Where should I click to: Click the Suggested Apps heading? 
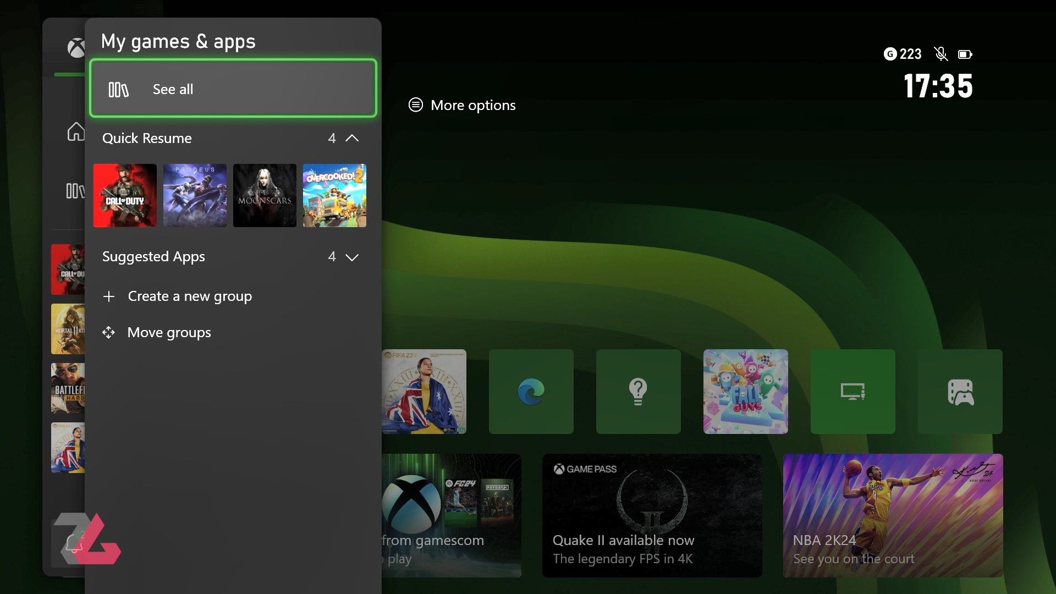tap(153, 257)
